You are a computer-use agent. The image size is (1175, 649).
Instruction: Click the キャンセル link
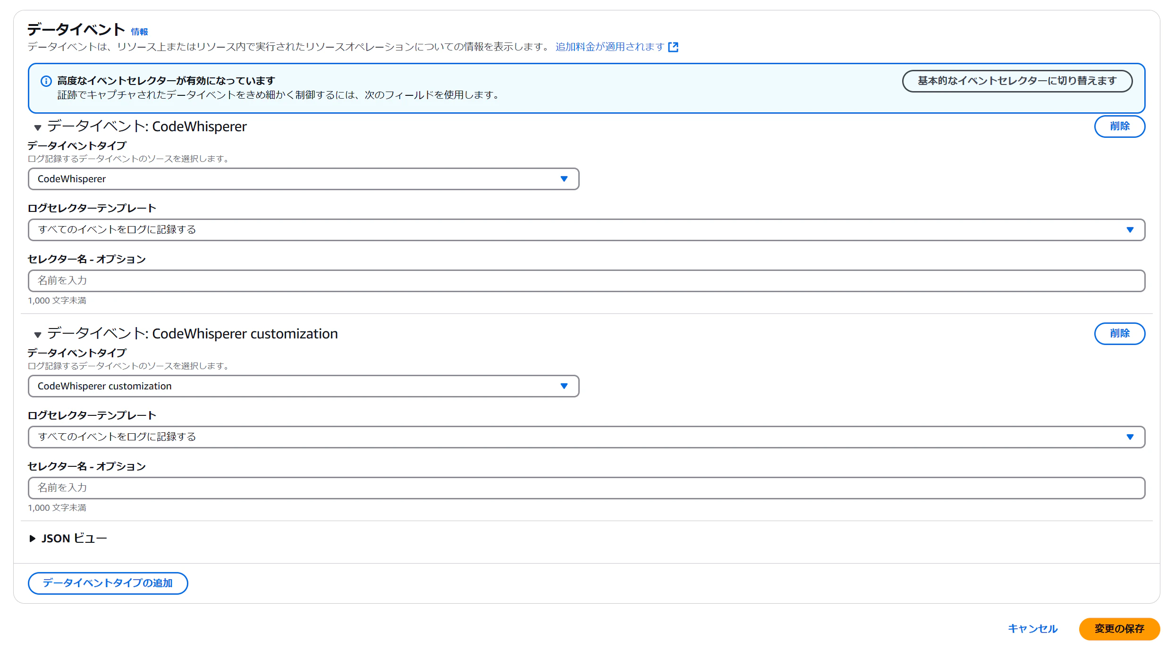click(1032, 629)
